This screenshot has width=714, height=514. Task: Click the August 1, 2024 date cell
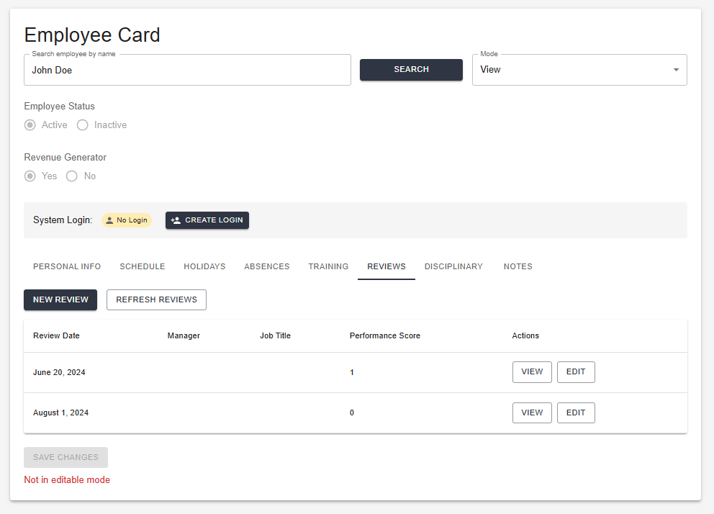(61, 413)
